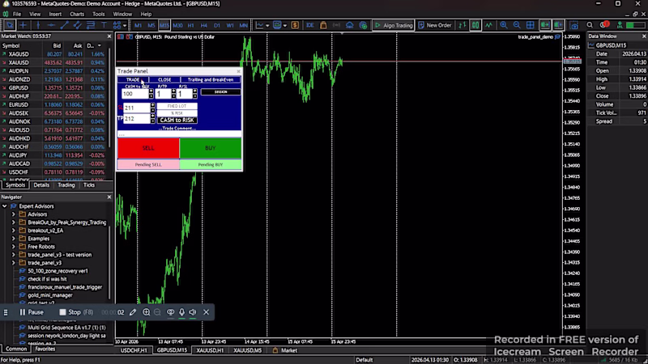648x364 pixels.
Task: Switch to Favorites tab in Navigator
Action: pos(45,349)
